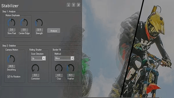Select the Strength value field showing 32.5

click(x=39, y=30)
